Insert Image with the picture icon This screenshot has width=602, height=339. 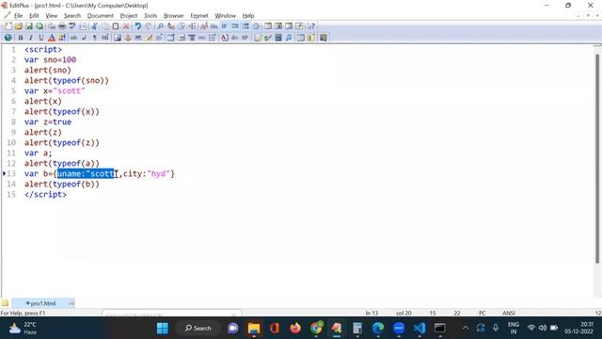[117, 38]
